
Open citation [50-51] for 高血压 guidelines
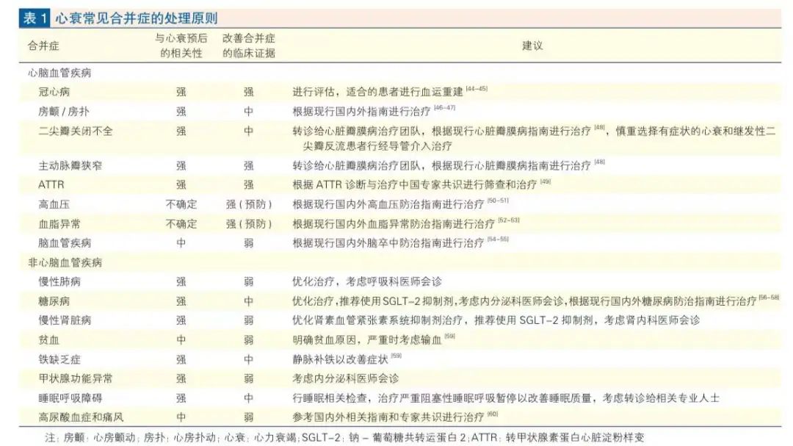497,201
